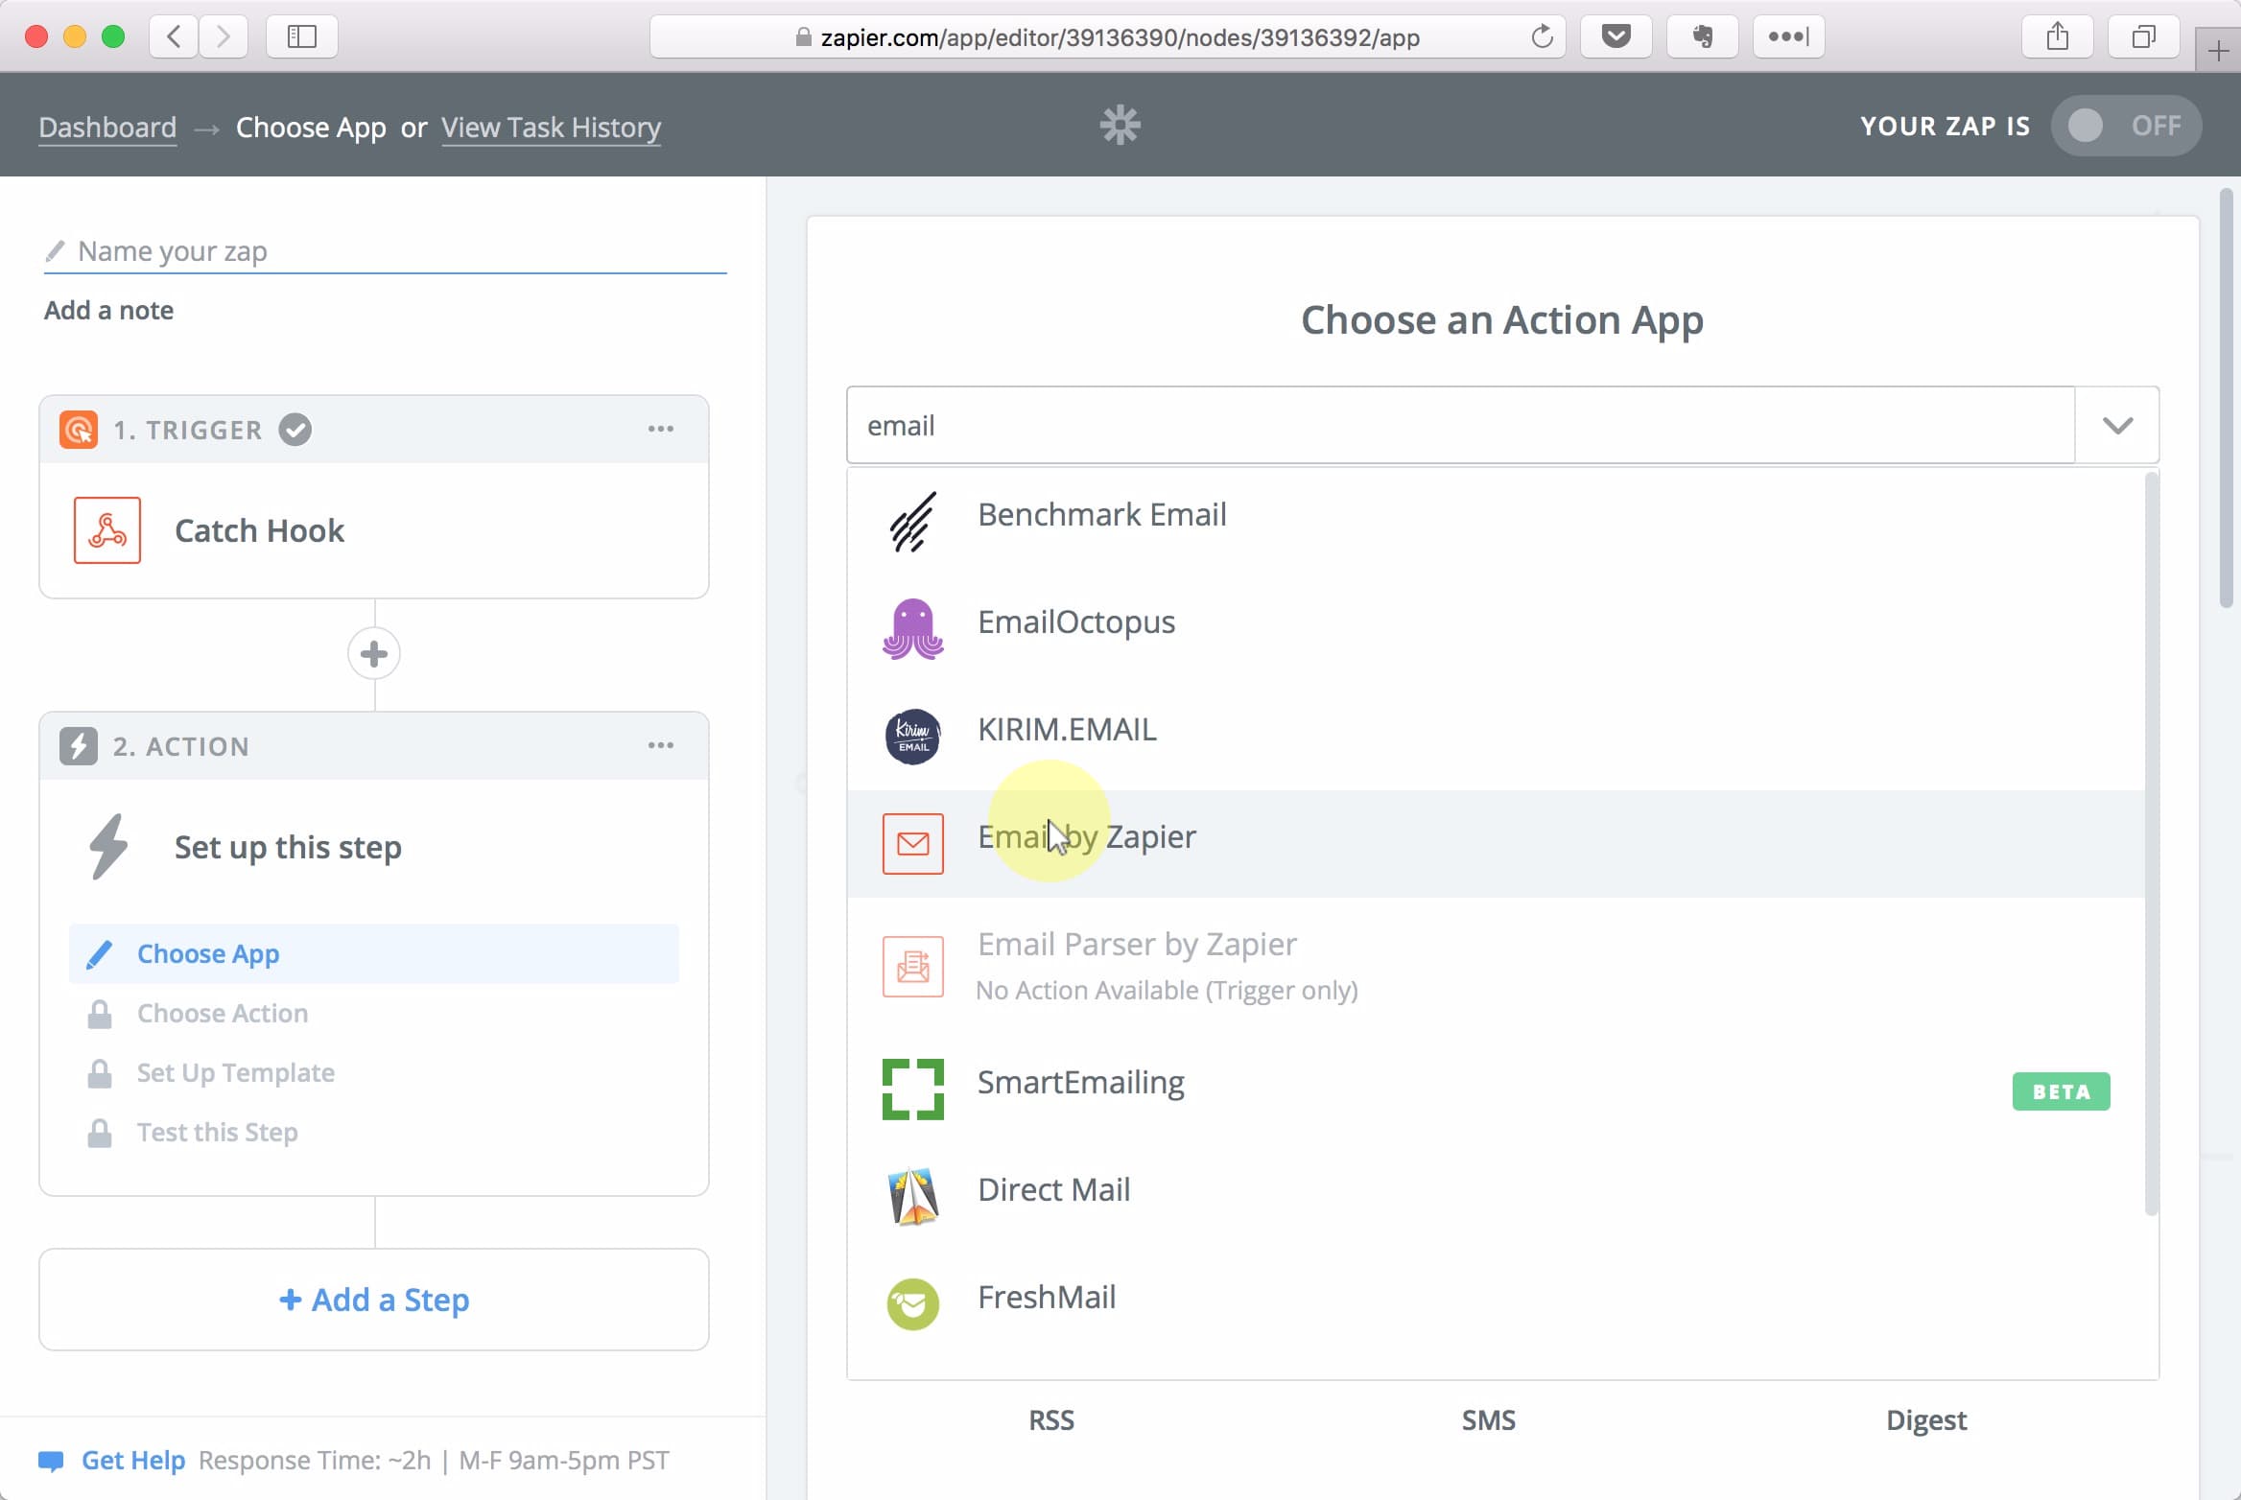Click the Catch Hook trigger icon
The image size is (2241, 1500).
click(106, 529)
